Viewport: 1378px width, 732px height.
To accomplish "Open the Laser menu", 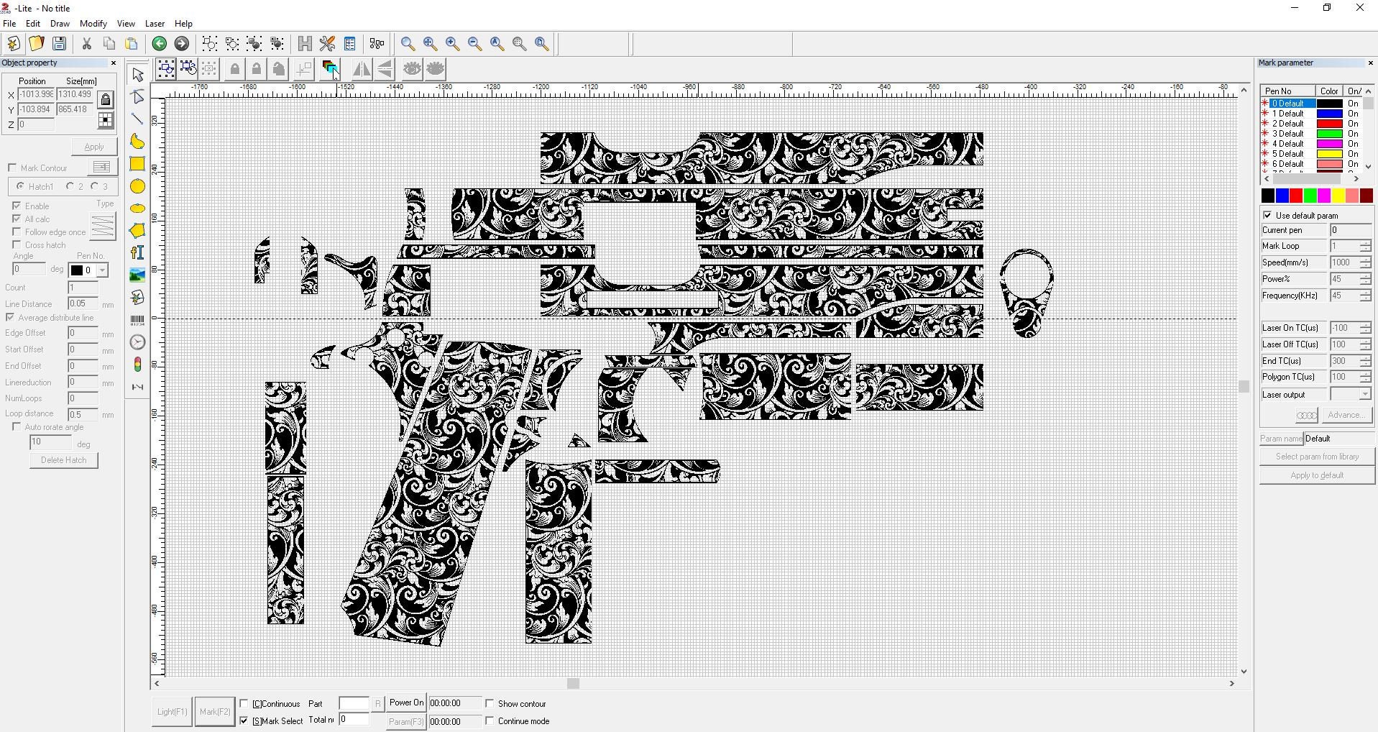I will tap(155, 24).
